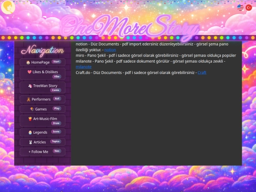Open the Articles section
Viewport: 256px width, 192px height.
pyautogui.click(x=43, y=142)
